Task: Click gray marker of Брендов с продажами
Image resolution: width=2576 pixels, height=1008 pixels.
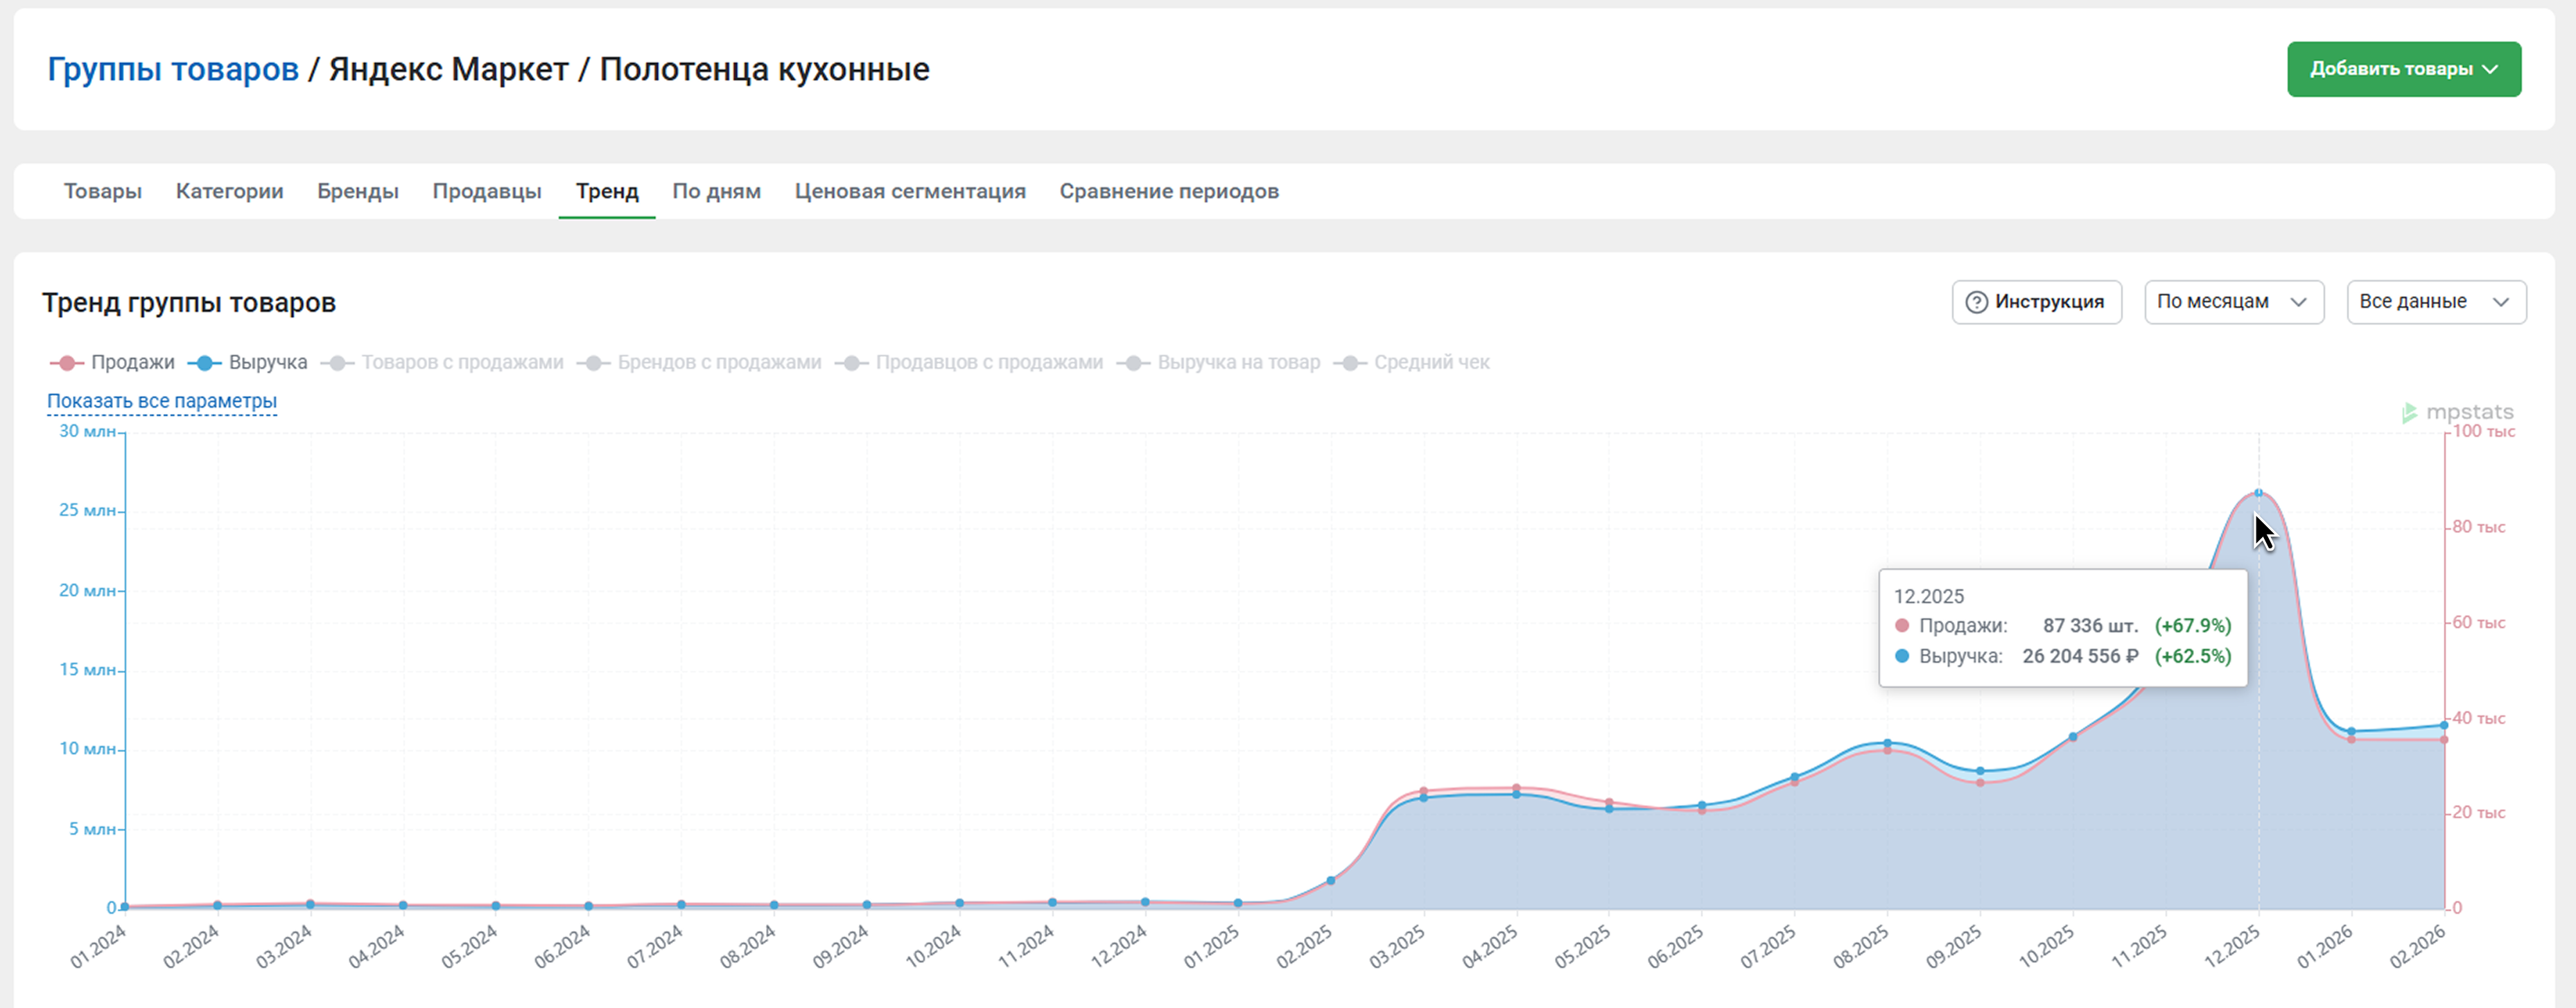Action: [x=593, y=363]
